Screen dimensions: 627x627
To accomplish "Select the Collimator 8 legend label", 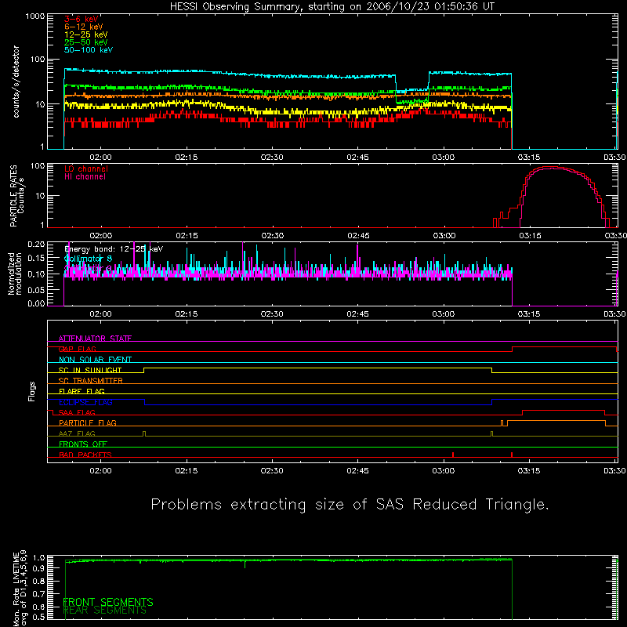I will (88, 259).
